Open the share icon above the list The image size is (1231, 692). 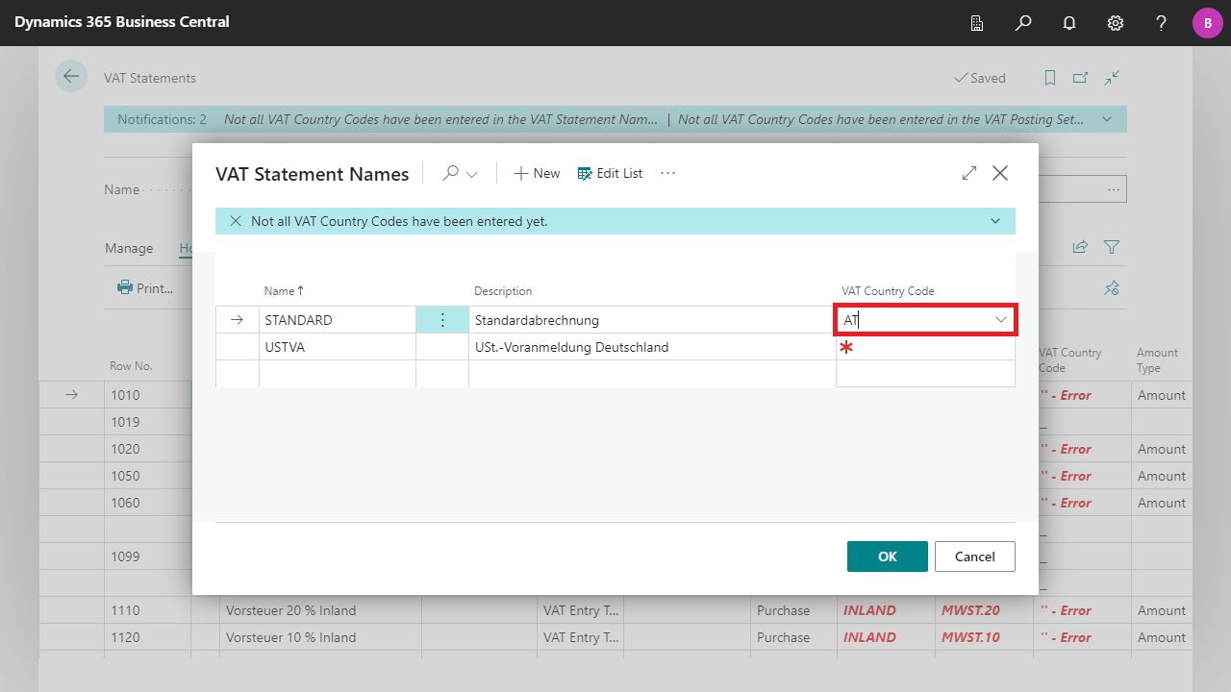coord(1079,247)
